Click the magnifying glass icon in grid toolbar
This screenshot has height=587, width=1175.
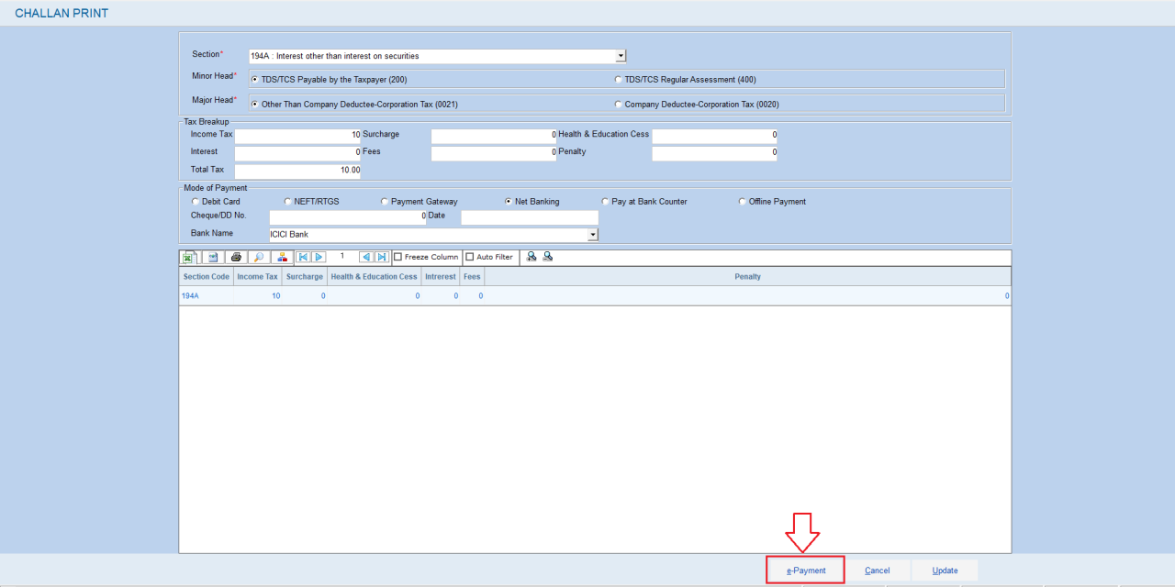259,258
